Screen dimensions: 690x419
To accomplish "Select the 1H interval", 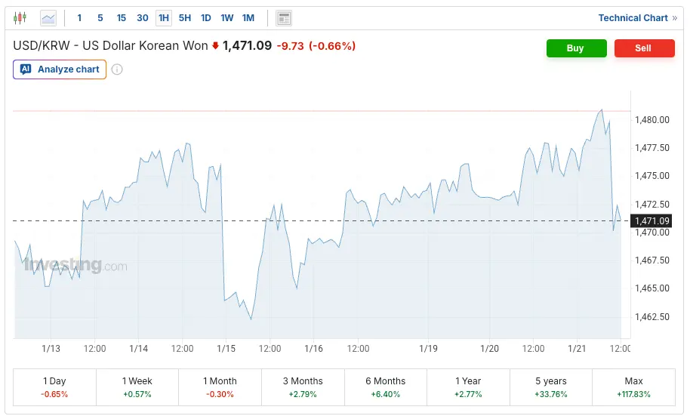I will [x=163, y=18].
